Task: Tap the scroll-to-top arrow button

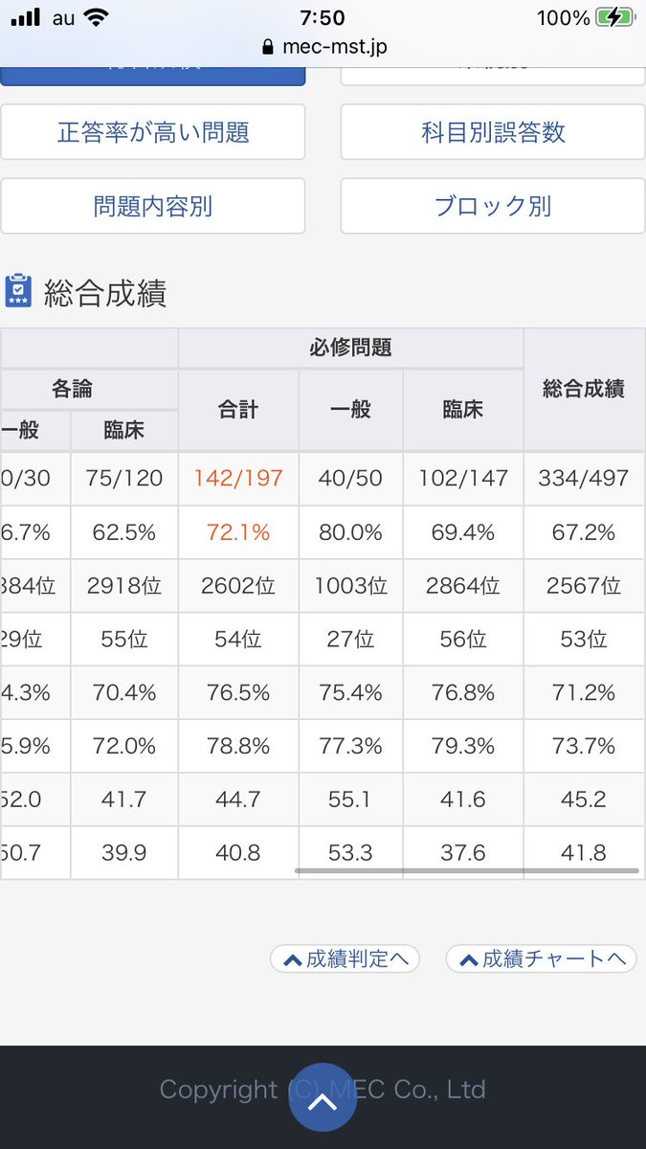Action: coord(323,1097)
